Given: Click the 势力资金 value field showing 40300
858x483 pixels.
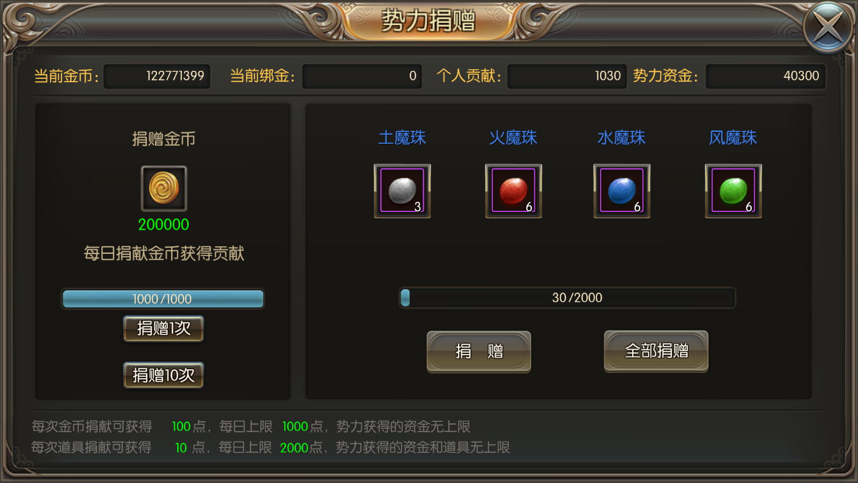Looking at the screenshot, I should pyautogui.click(x=766, y=76).
